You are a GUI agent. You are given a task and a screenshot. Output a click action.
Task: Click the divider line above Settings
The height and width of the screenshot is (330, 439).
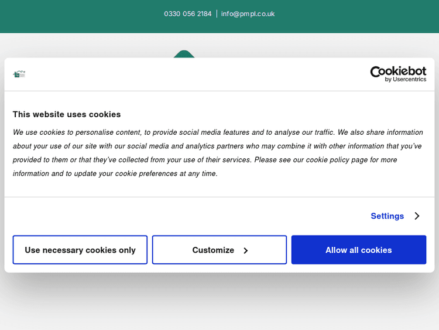click(220, 197)
